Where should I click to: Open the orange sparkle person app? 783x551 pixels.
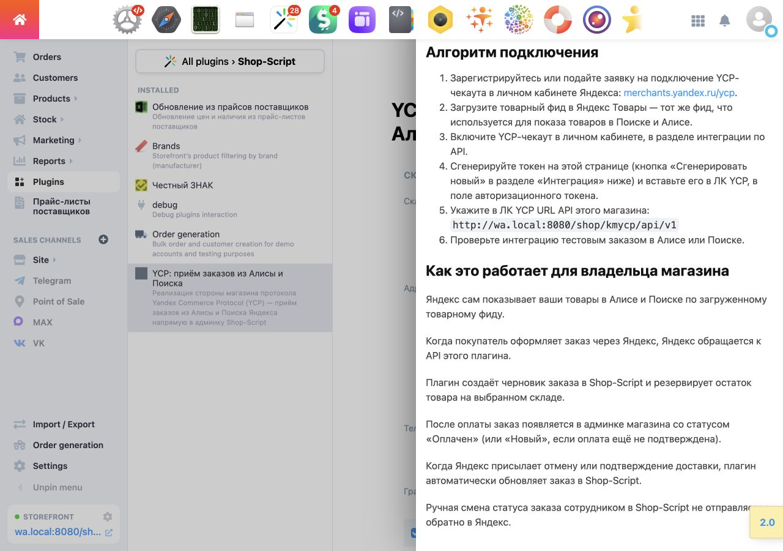click(480, 20)
